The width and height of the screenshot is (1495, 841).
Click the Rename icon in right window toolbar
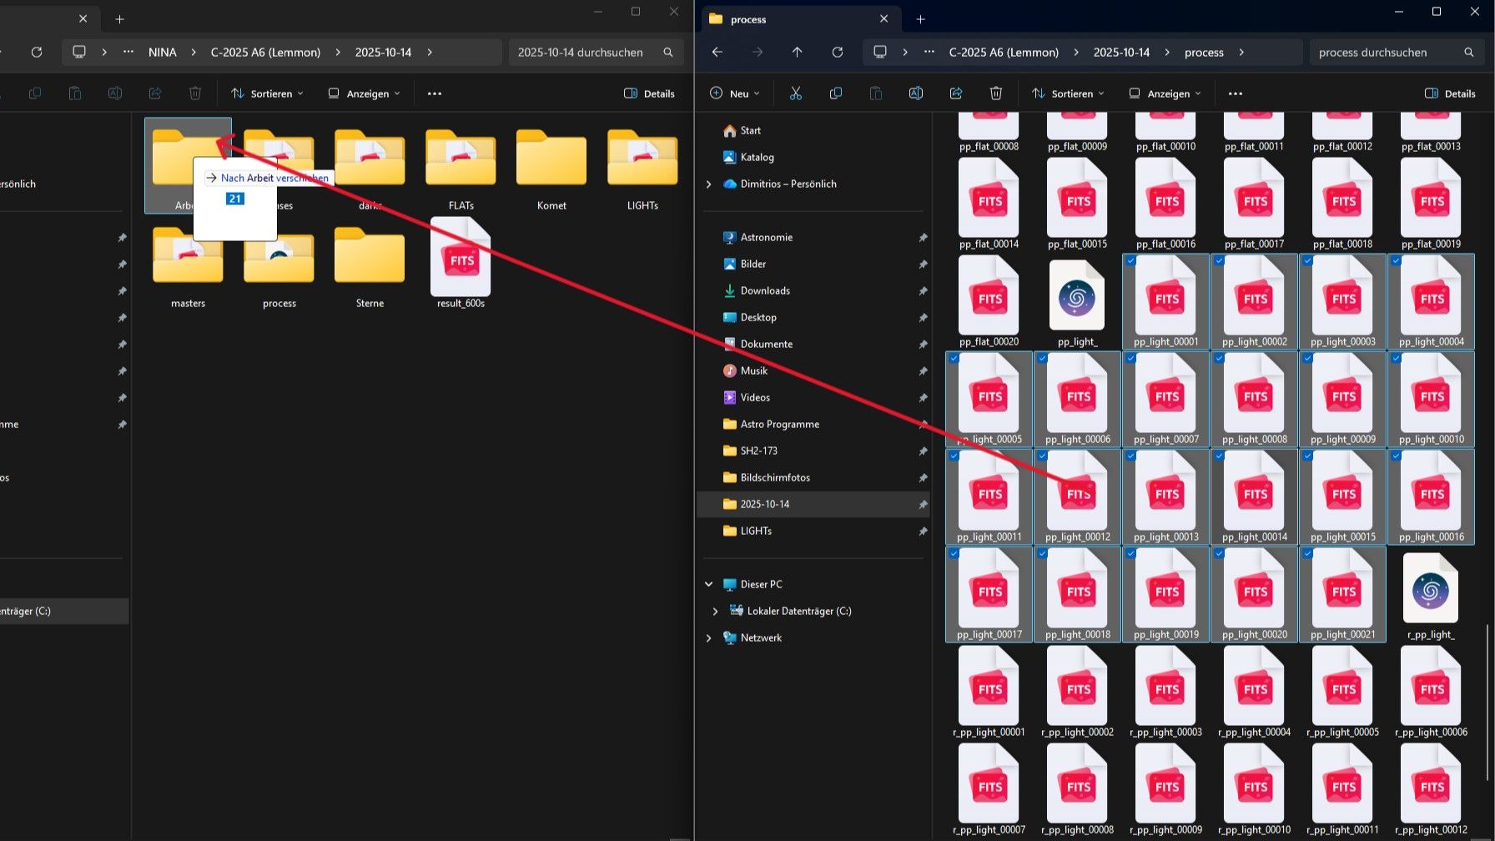click(x=915, y=93)
